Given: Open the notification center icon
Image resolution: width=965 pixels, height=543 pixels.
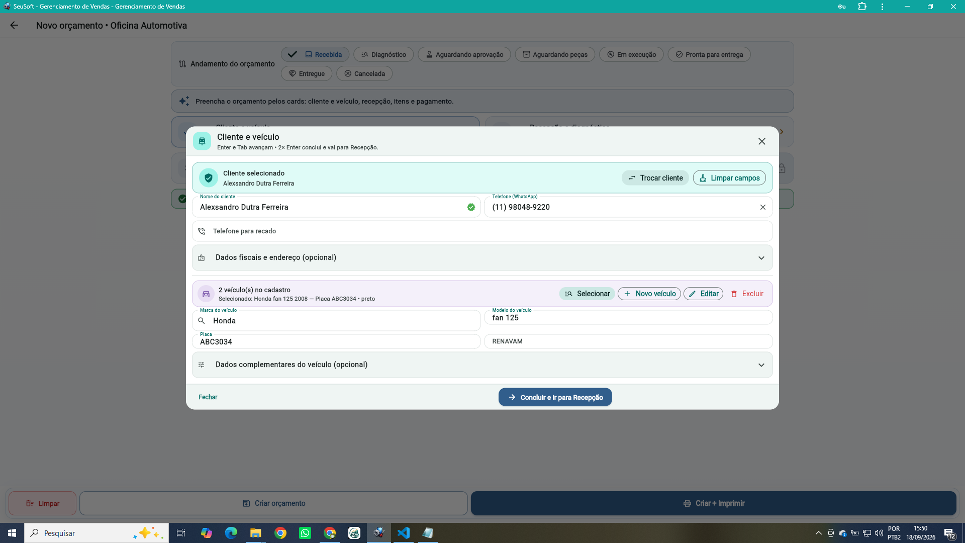Looking at the screenshot, I should pos(949,533).
